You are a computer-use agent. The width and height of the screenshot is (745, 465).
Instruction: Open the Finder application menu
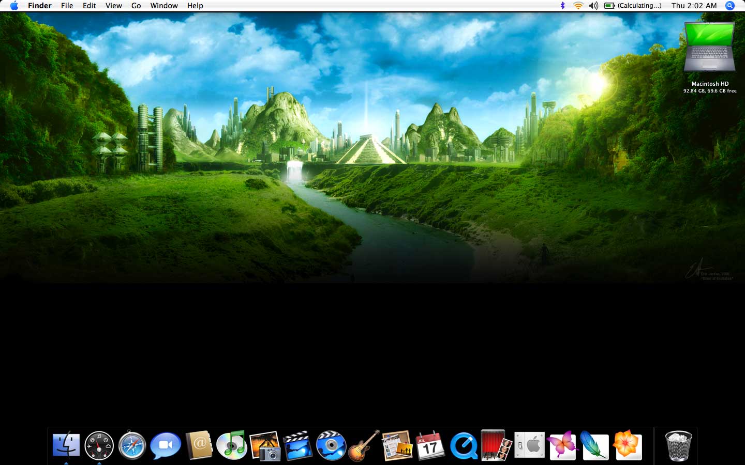pos(40,6)
